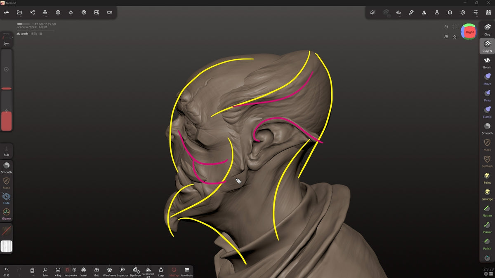
Task: Open Subdivide 4/4 options
Action: pyautogui.click(x=148, y=272)
